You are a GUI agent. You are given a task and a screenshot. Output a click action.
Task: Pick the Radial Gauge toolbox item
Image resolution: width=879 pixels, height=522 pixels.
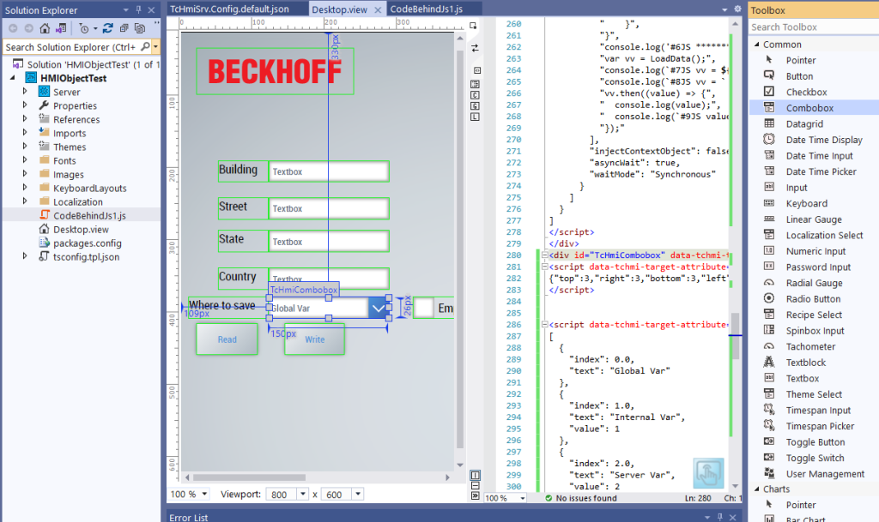click(x=814, y=283)
